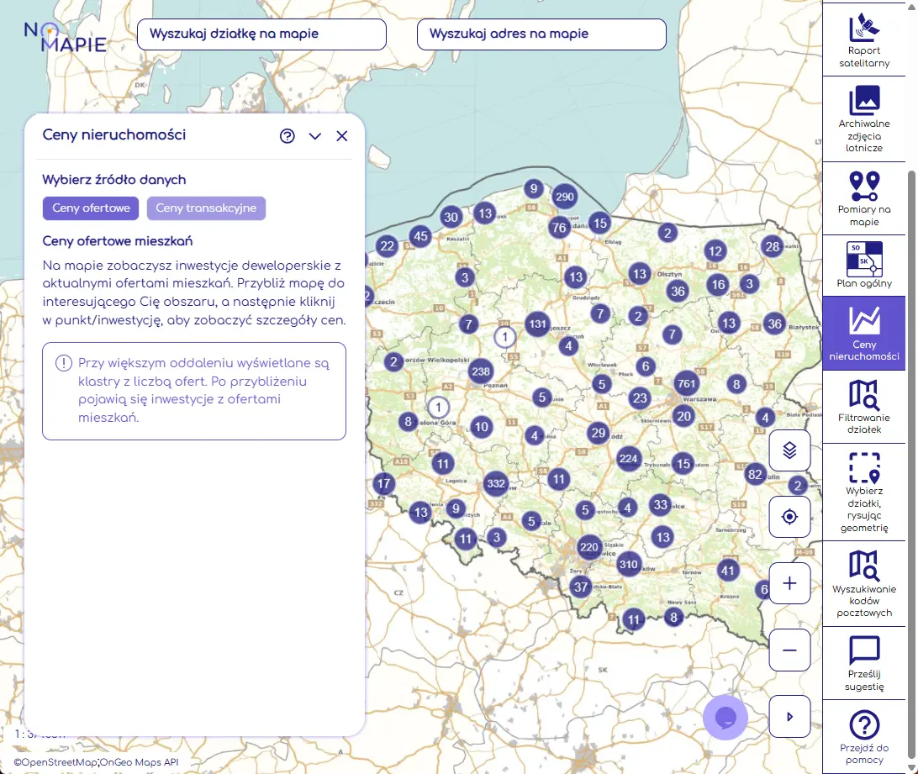The image size is (918, 774).
Task: Select Wybierz działki, rysując geometrię tool
Action: pos(864,492)
